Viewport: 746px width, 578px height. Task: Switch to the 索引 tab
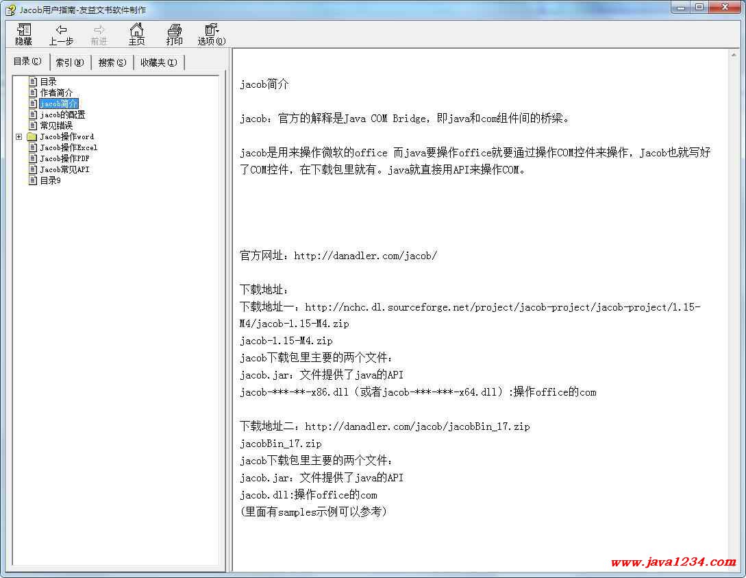pyautogui.click(x=70, y=62)
